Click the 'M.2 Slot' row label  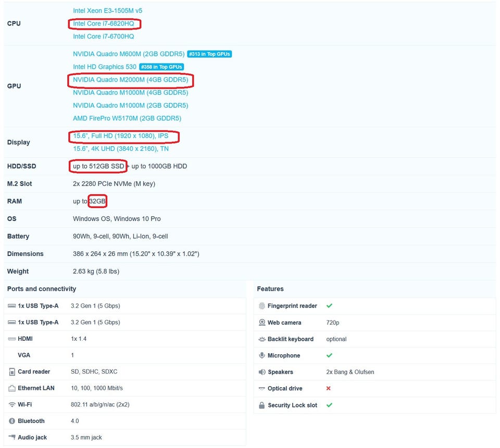point(19,184)
